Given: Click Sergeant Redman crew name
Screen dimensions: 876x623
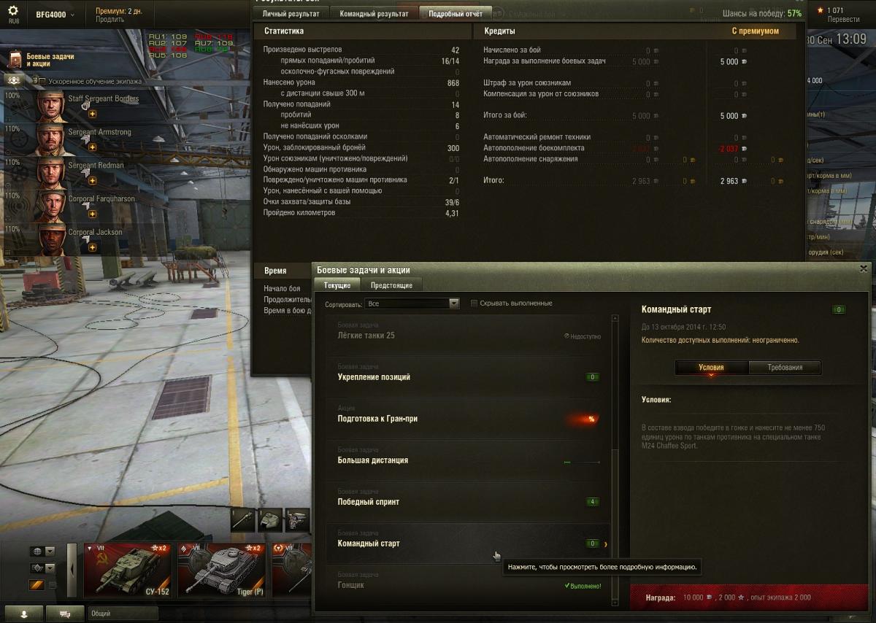Looking at the screenshot, I should (96, 165).
